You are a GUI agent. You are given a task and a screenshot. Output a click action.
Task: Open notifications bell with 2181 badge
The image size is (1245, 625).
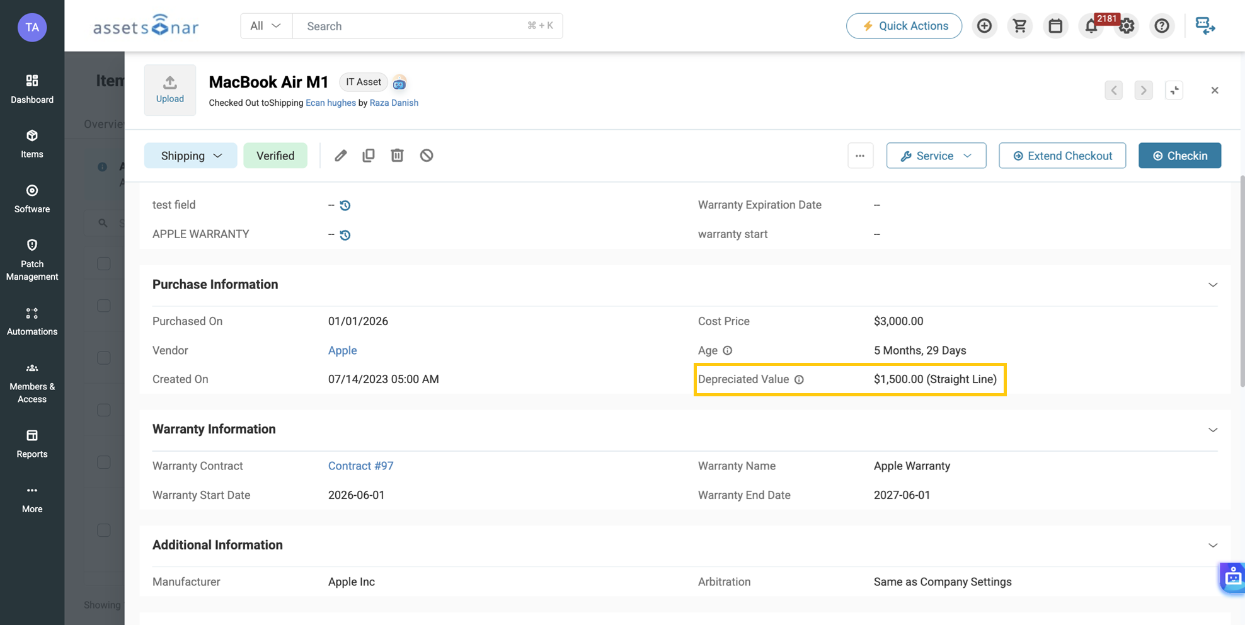click(1091, 26)
